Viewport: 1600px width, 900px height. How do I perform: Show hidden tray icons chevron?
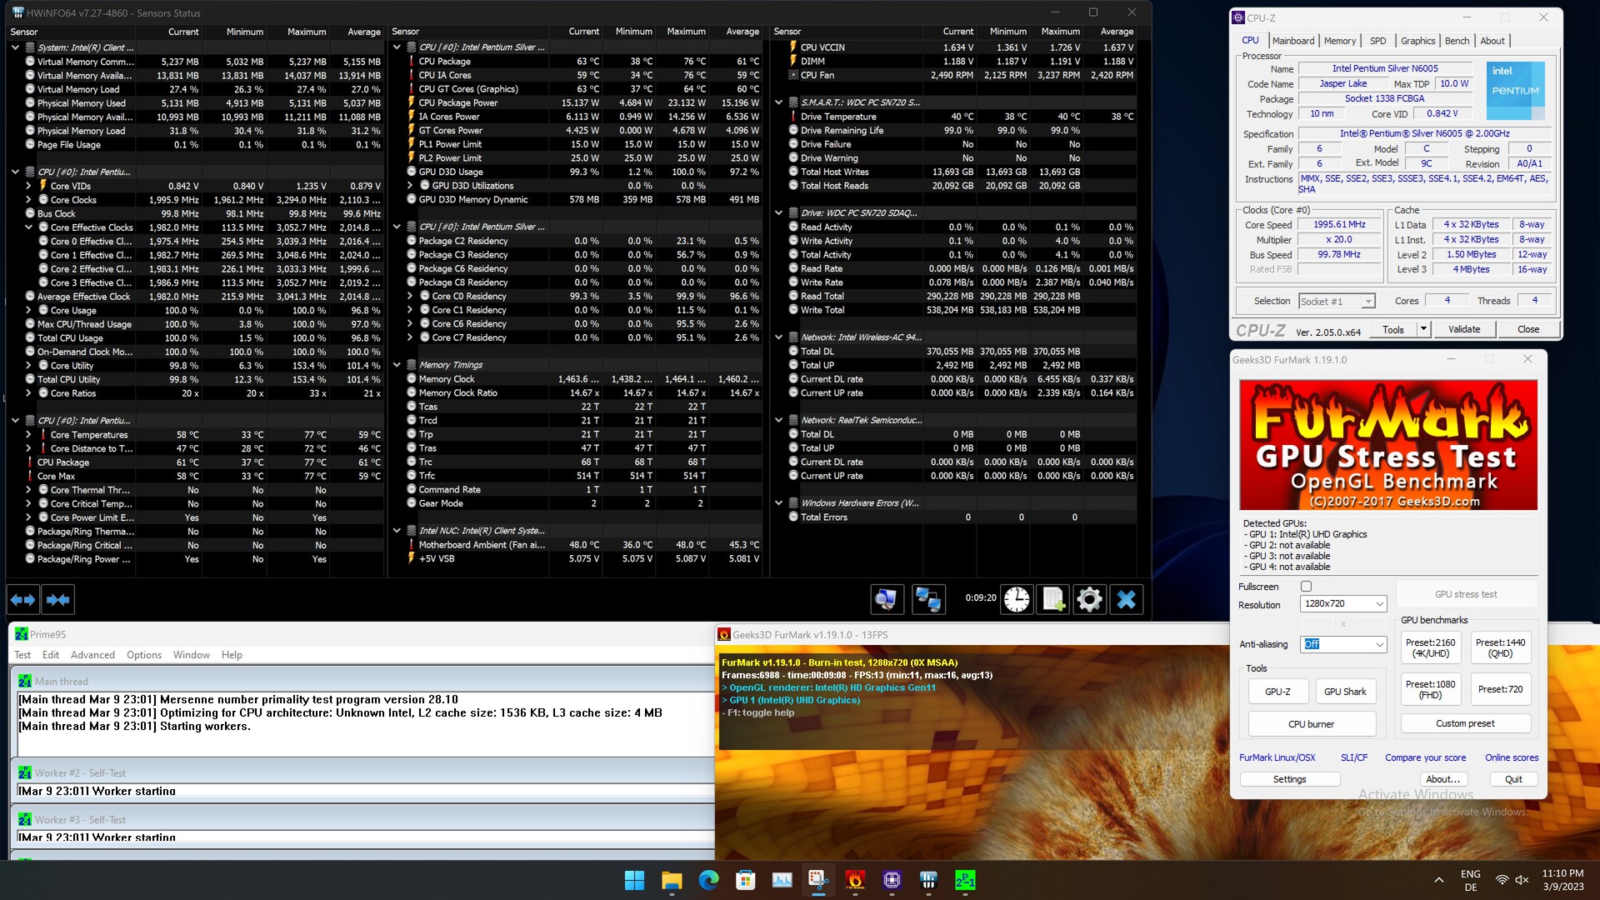1438,880
